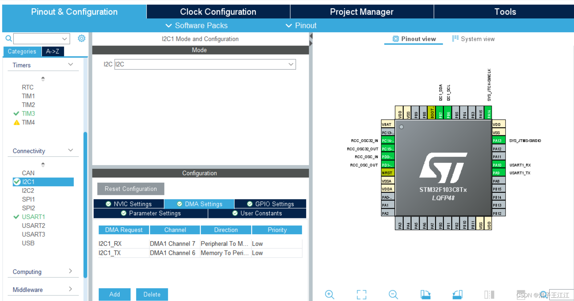
Task: Rotate the chip counter-clockwise
Action: (x=457, y=295)
